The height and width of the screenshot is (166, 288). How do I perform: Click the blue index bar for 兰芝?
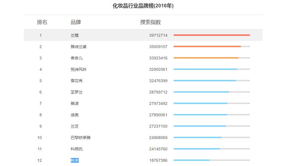click(x=200, y=126)
